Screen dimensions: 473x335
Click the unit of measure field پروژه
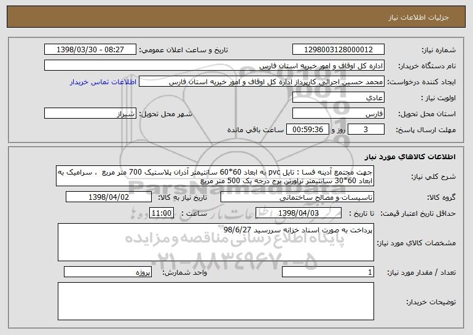(107, 272)
